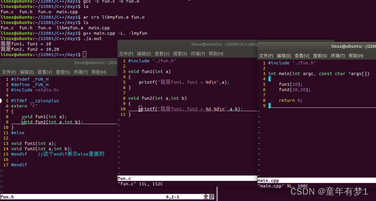Click '#define _FUN_H' on line 2 of fun.h
The image size is (376, 201).
(29, 85)
